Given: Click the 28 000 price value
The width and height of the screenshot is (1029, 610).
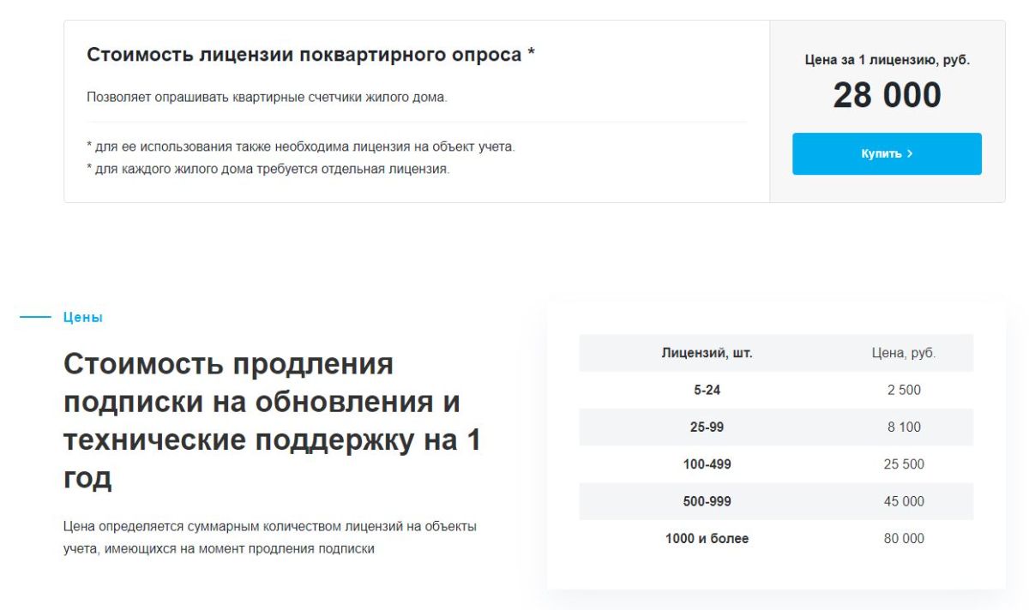Looking at the screenshot, I should 887,95.
